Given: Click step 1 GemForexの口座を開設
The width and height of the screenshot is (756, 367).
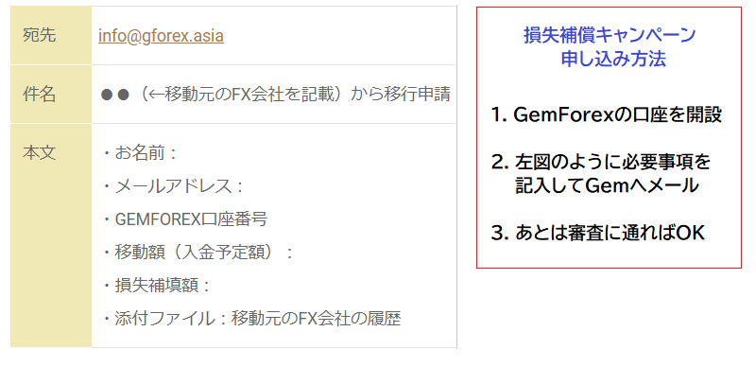Looking at the screenshot, I should 607,115.
